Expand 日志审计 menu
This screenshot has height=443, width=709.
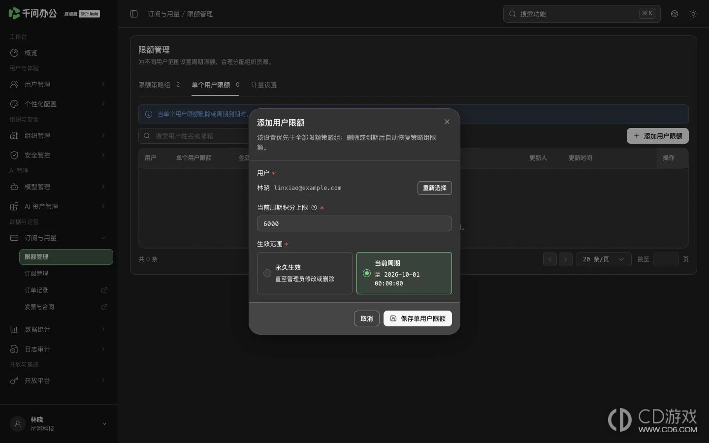point(59,349)
